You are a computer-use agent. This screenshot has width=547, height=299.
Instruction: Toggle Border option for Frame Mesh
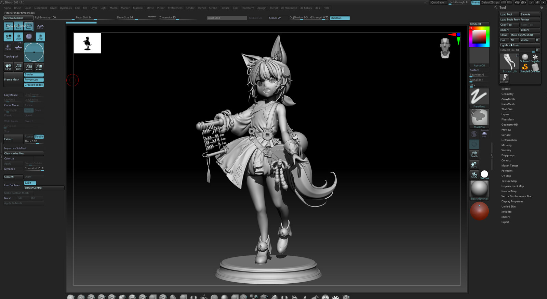[x=34, y=74]
